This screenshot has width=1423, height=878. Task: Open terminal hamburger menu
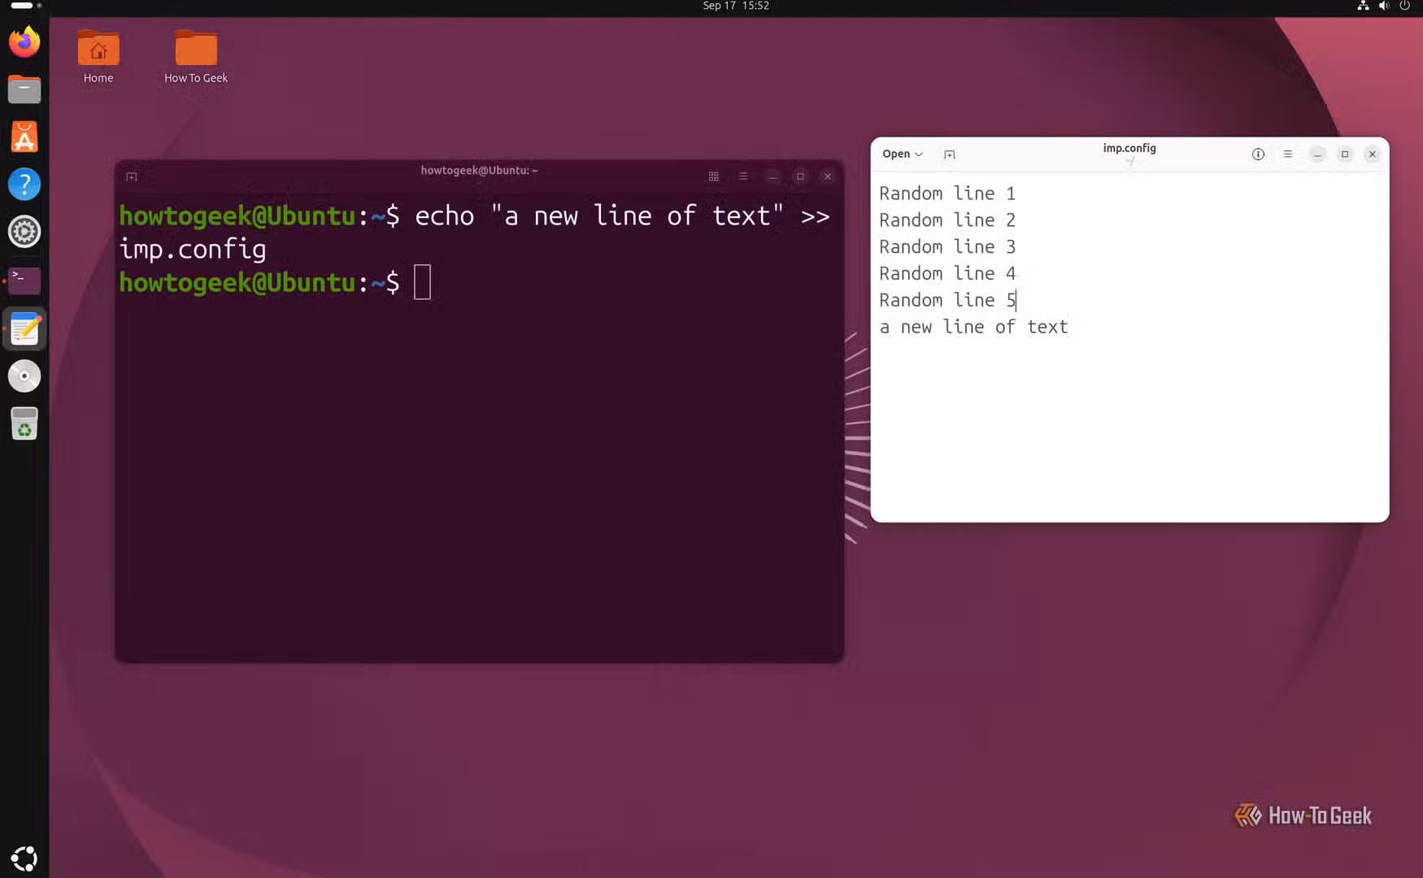point(742,176)
